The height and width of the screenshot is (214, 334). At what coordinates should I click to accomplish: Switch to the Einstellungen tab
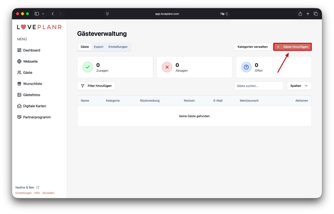pos(118,47)
